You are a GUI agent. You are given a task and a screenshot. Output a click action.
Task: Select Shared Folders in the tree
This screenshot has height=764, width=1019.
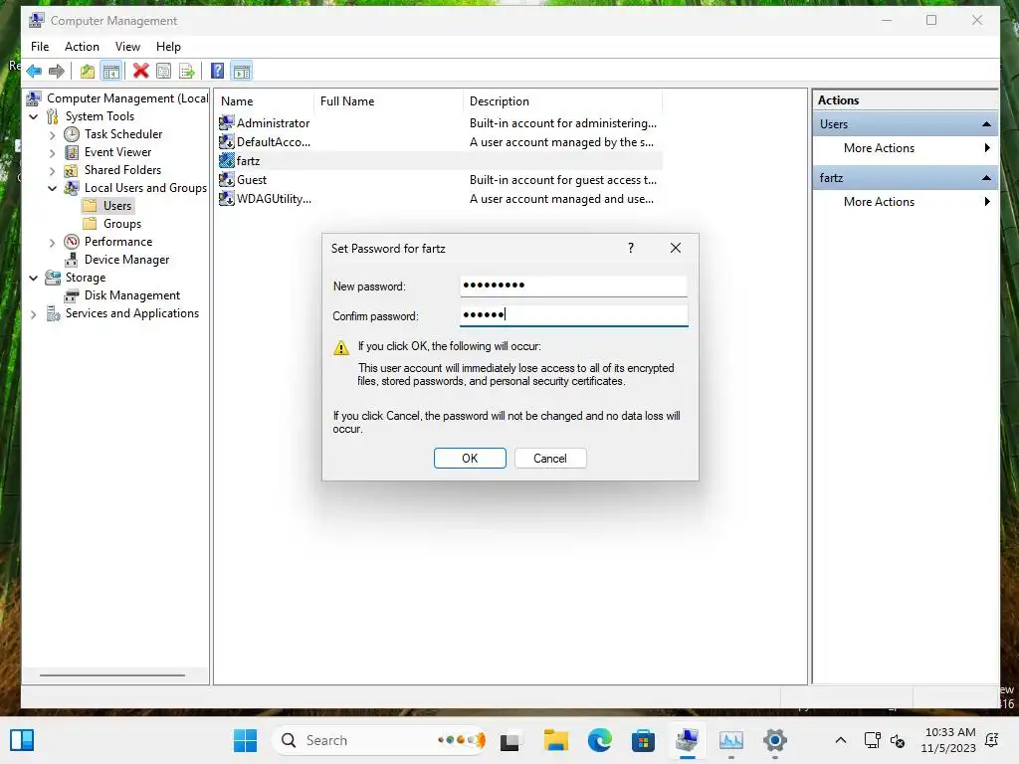(x=122, y=169)
